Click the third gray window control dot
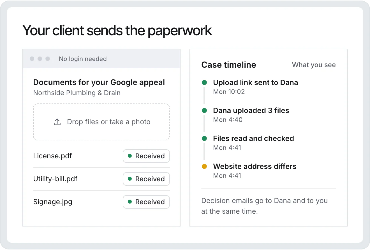This screenshot has height=250, width=370. click(48, 59)
